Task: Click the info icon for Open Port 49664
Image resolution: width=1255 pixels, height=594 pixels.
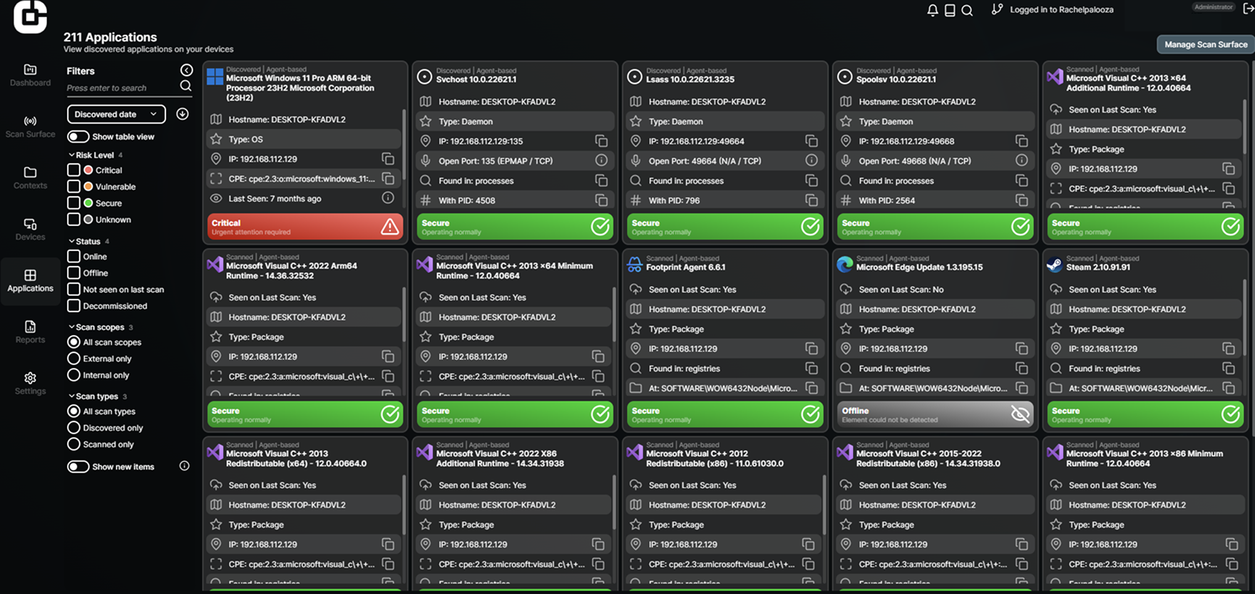Action: point(811,161)
